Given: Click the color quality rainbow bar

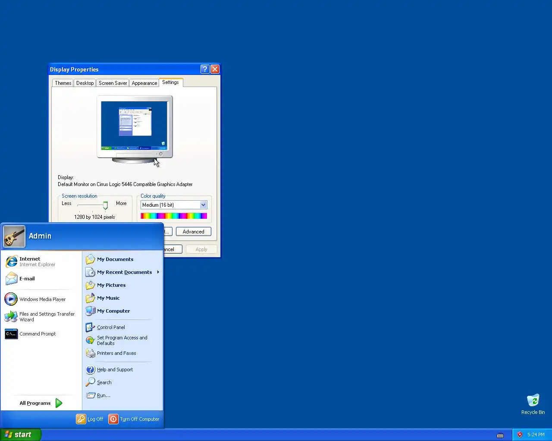Looking at the screenshot, I should tap(174, 216).
